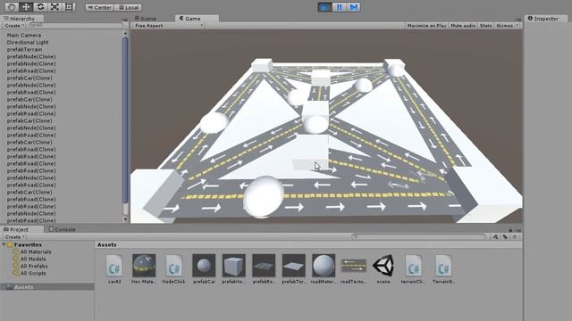The width and height of the screenshot is (572, 321).
Task: Toggle the Stats overlay
Action: tap(485, 26)
